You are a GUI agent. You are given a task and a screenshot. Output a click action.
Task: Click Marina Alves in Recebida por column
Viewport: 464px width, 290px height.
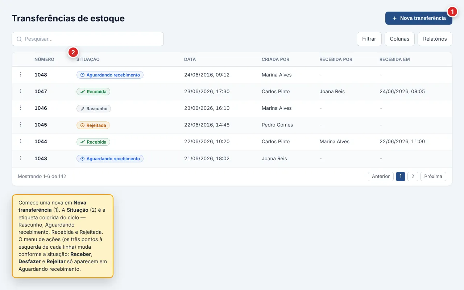pos(335,141)
